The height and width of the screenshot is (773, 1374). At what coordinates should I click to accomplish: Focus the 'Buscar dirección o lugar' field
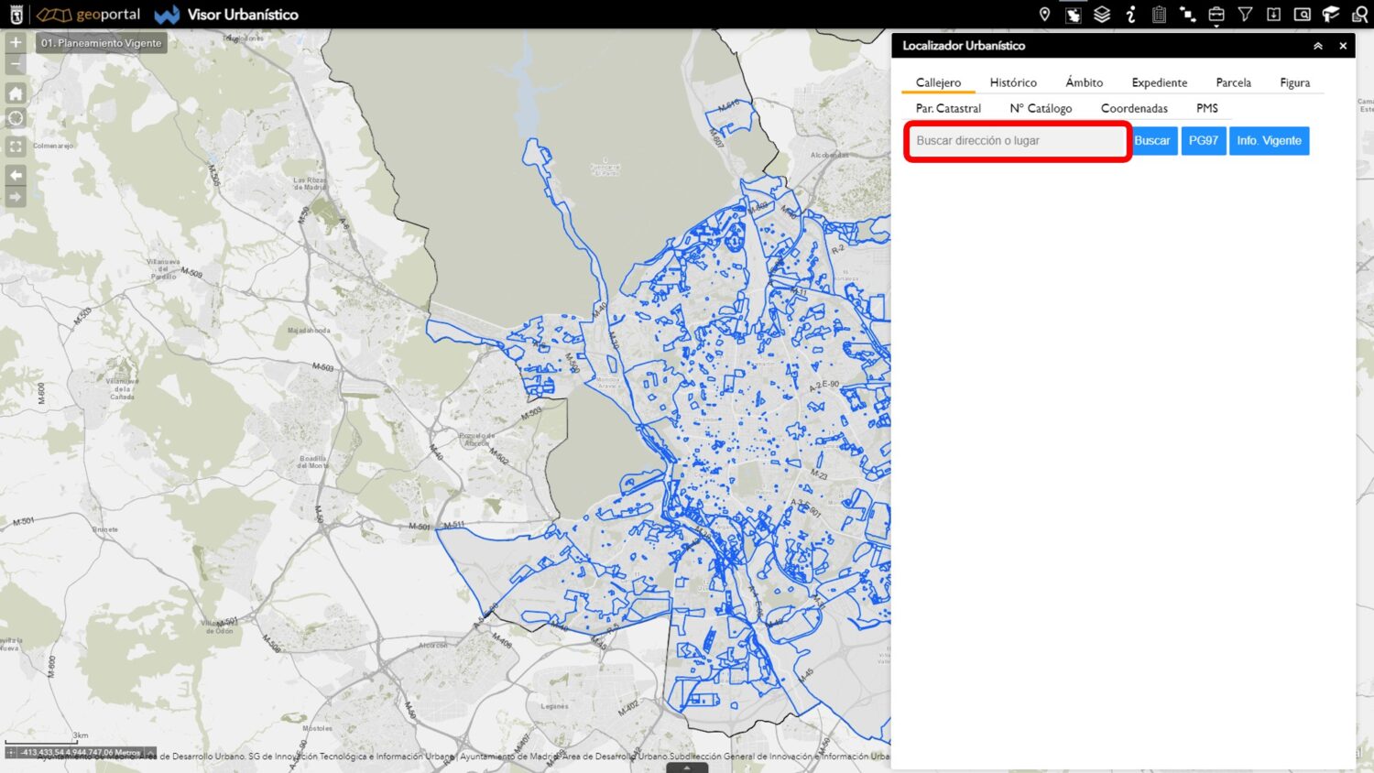pyautogui.click(x=1017, y=141)
